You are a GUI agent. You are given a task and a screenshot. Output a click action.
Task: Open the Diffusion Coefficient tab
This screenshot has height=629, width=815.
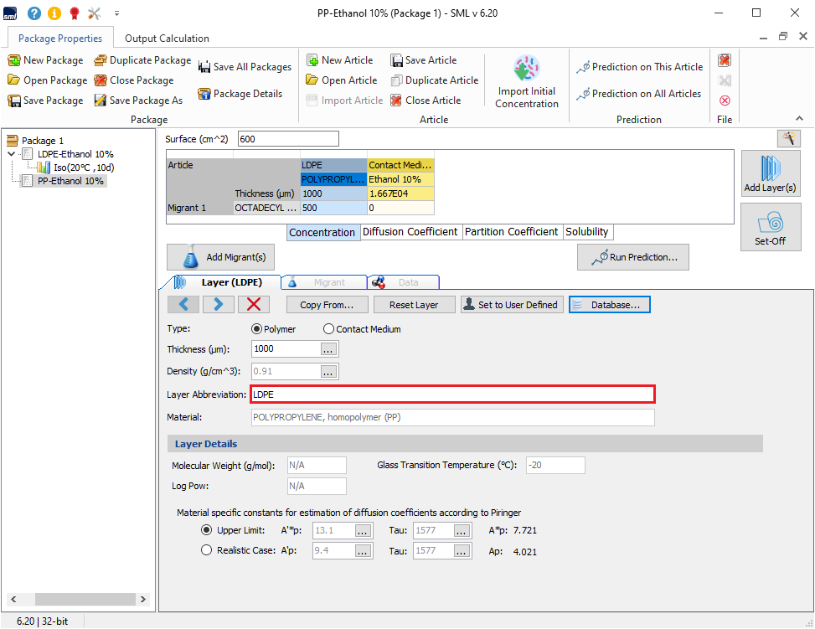click(x=410, y=232)
